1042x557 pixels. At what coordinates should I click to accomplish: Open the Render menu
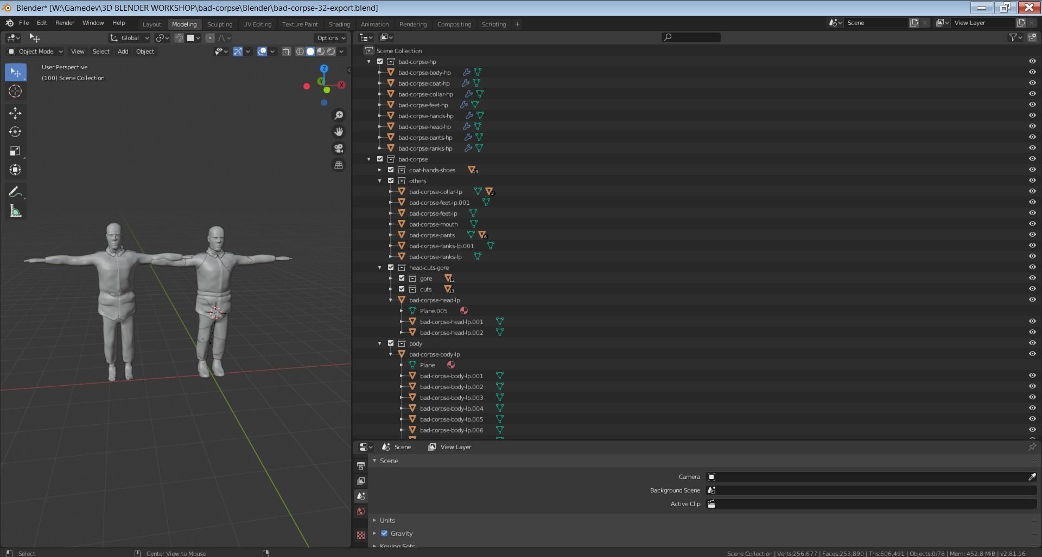pyautogui.click(x=65, y=23)
